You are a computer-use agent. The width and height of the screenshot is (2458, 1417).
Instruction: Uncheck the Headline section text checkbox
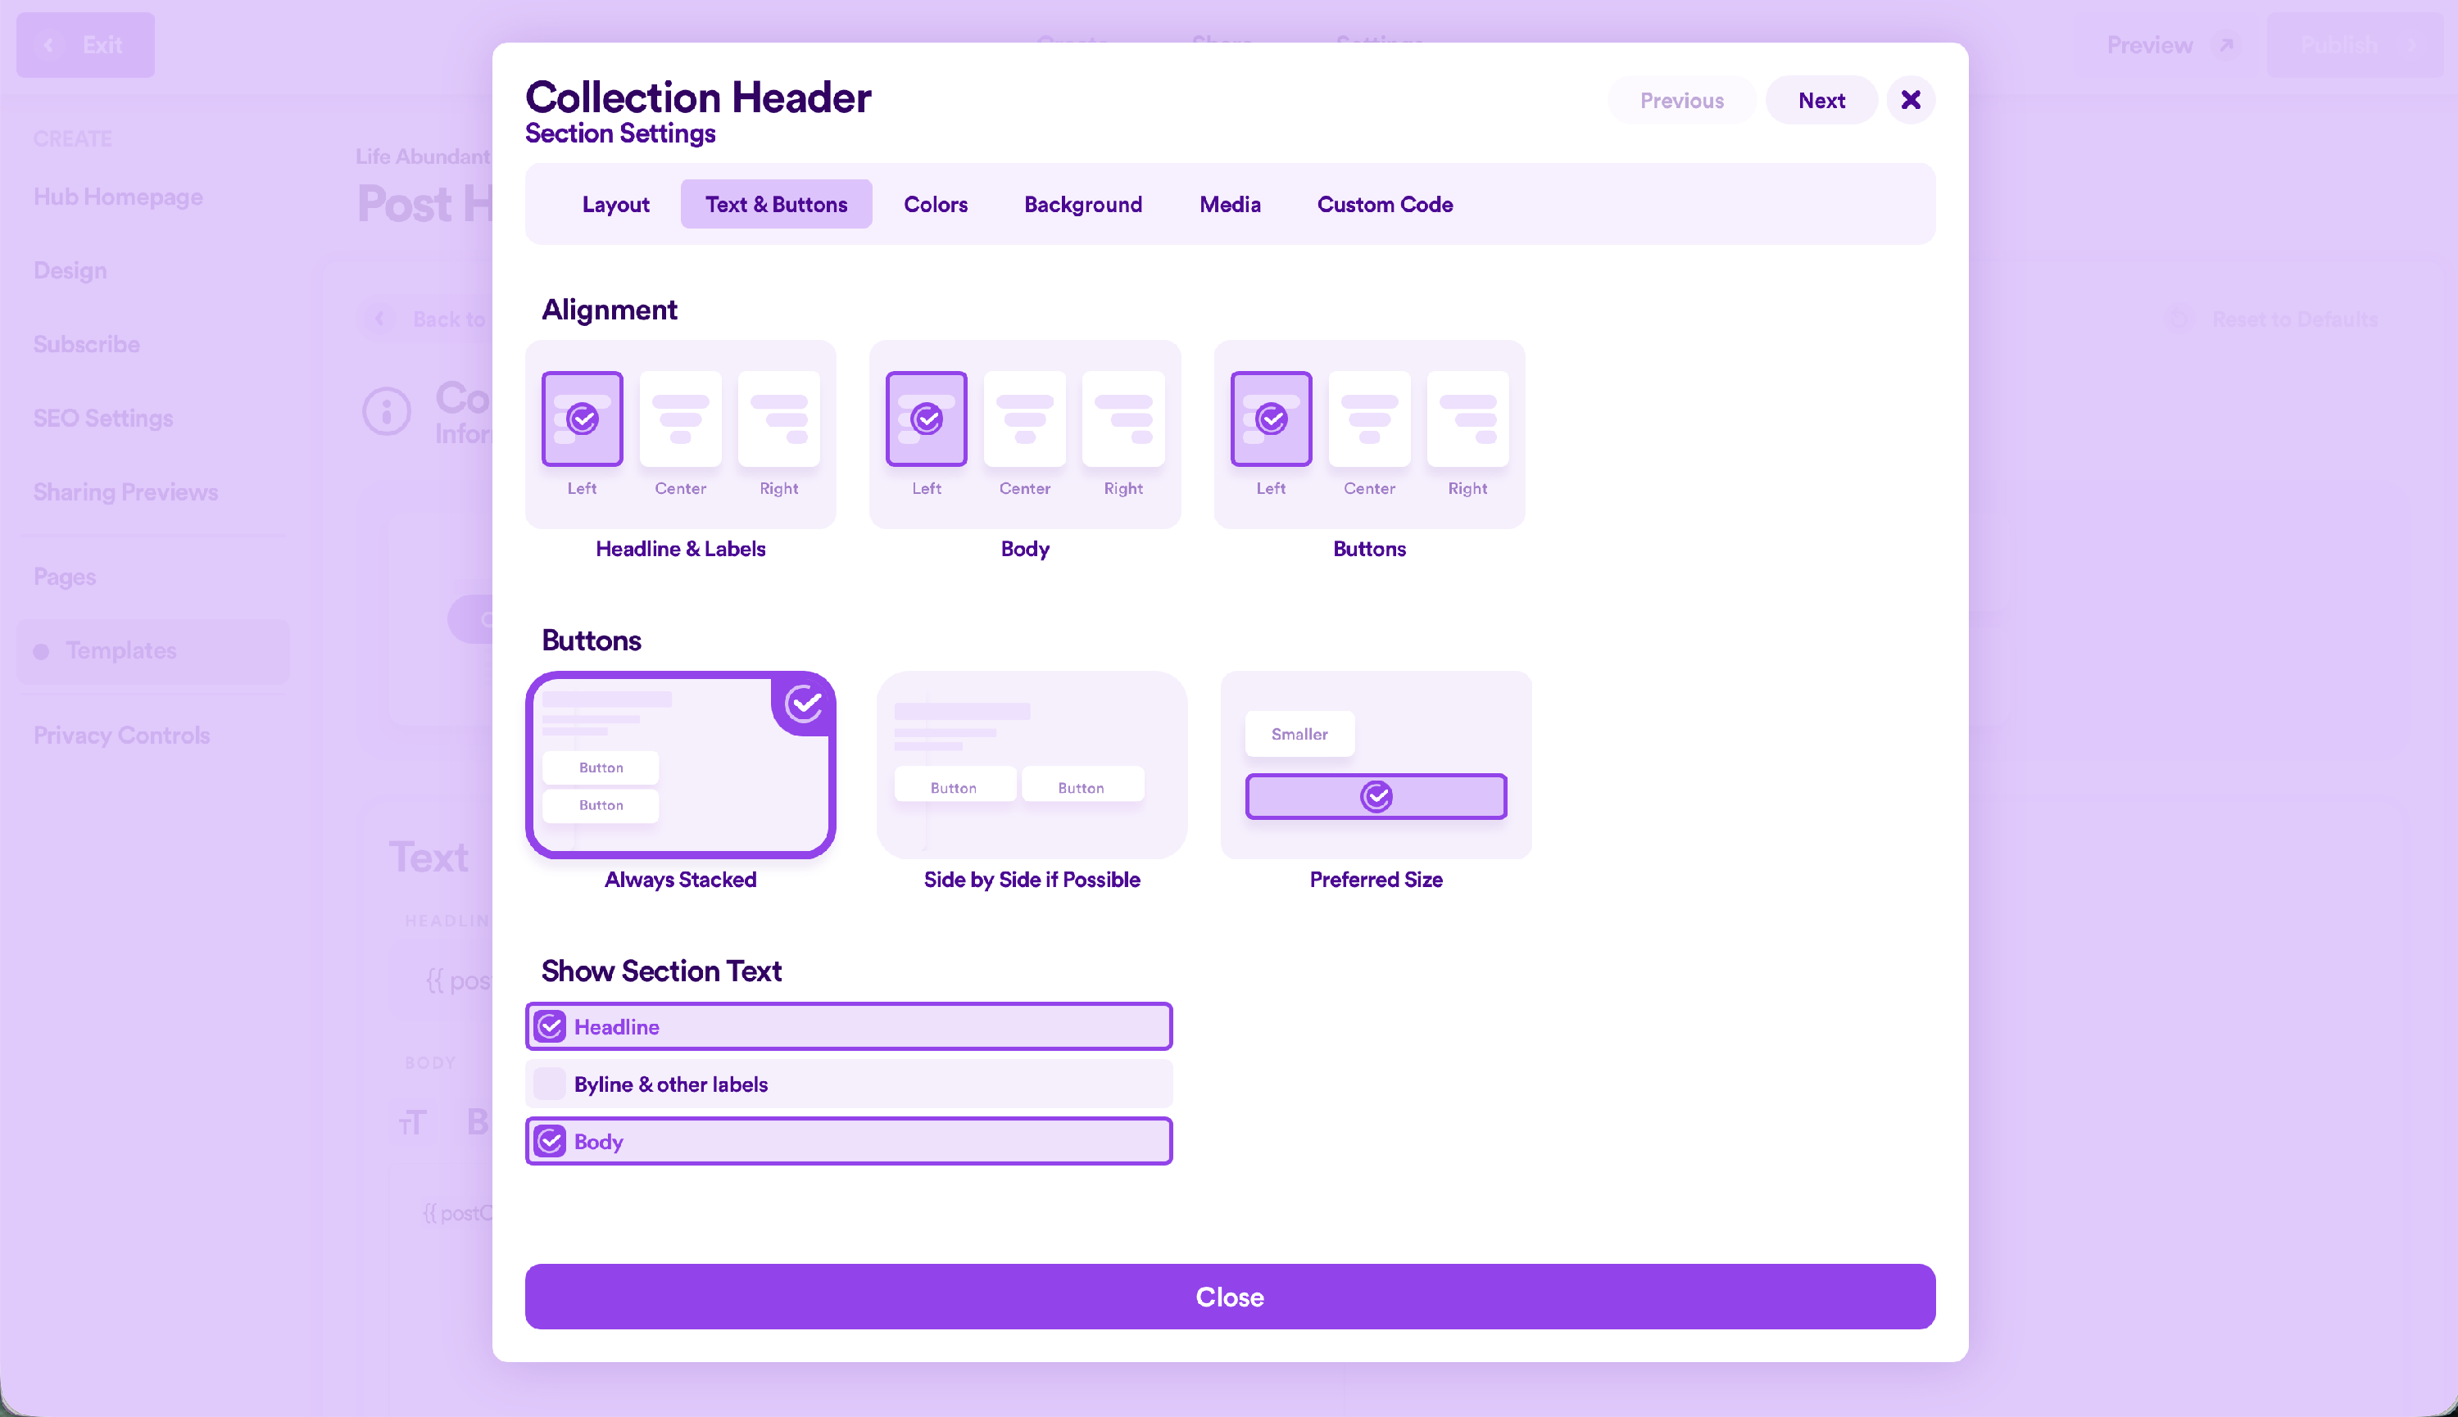pos(550,1025)
